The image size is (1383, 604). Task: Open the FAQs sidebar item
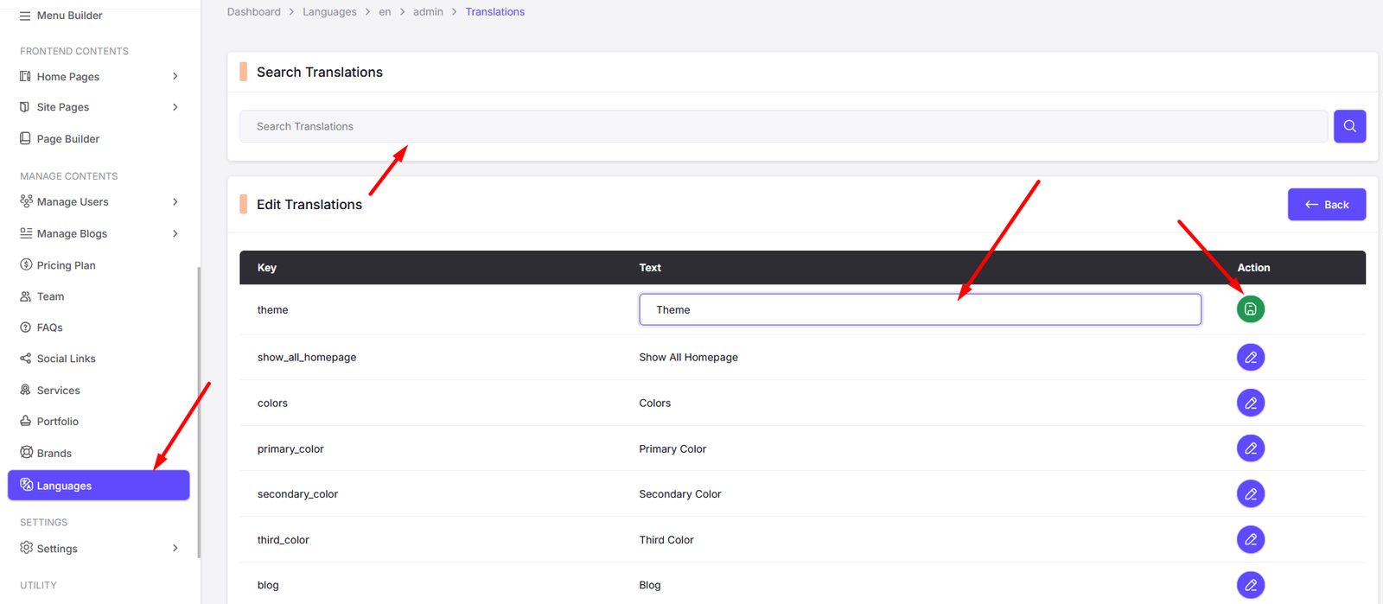(x=49, y=327)
